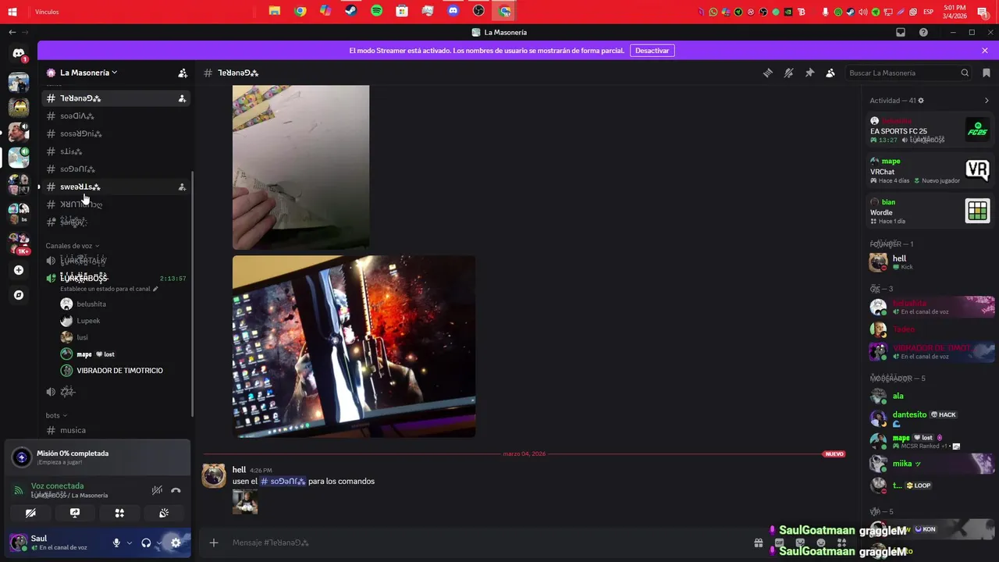The height and width of the screenshot is (562, 999).
Task: Open the VRChat activity card
Action: (x=930, y=170)
